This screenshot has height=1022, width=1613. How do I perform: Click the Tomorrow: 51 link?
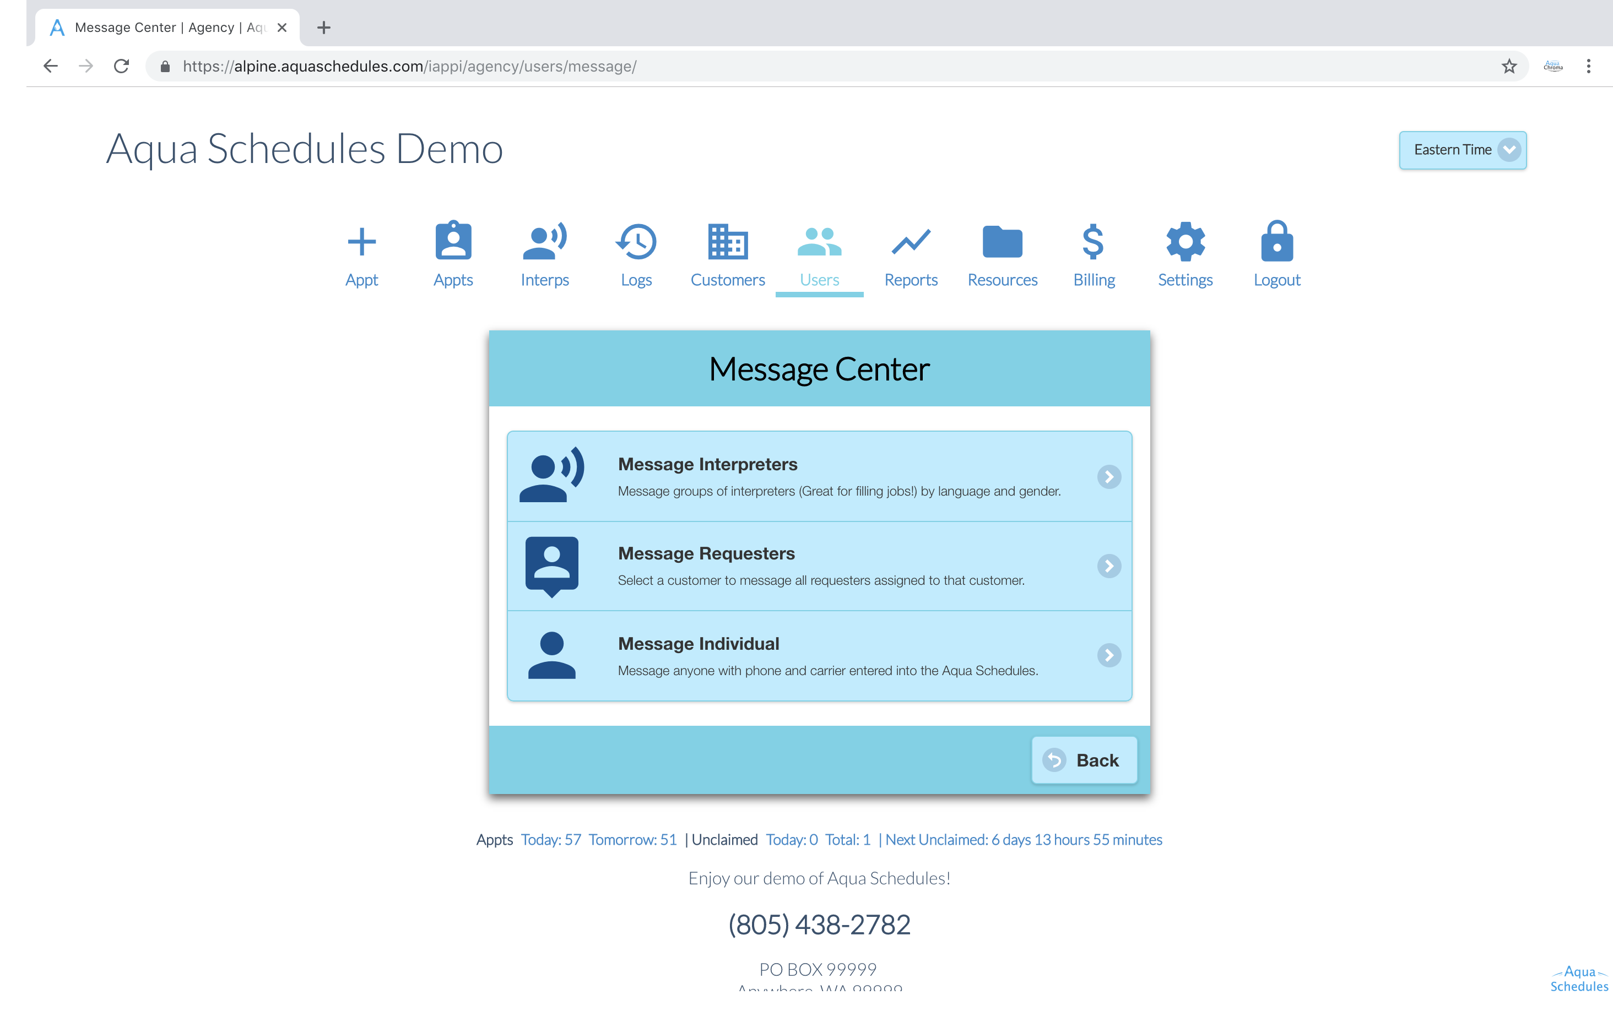[x=632, y=840]
